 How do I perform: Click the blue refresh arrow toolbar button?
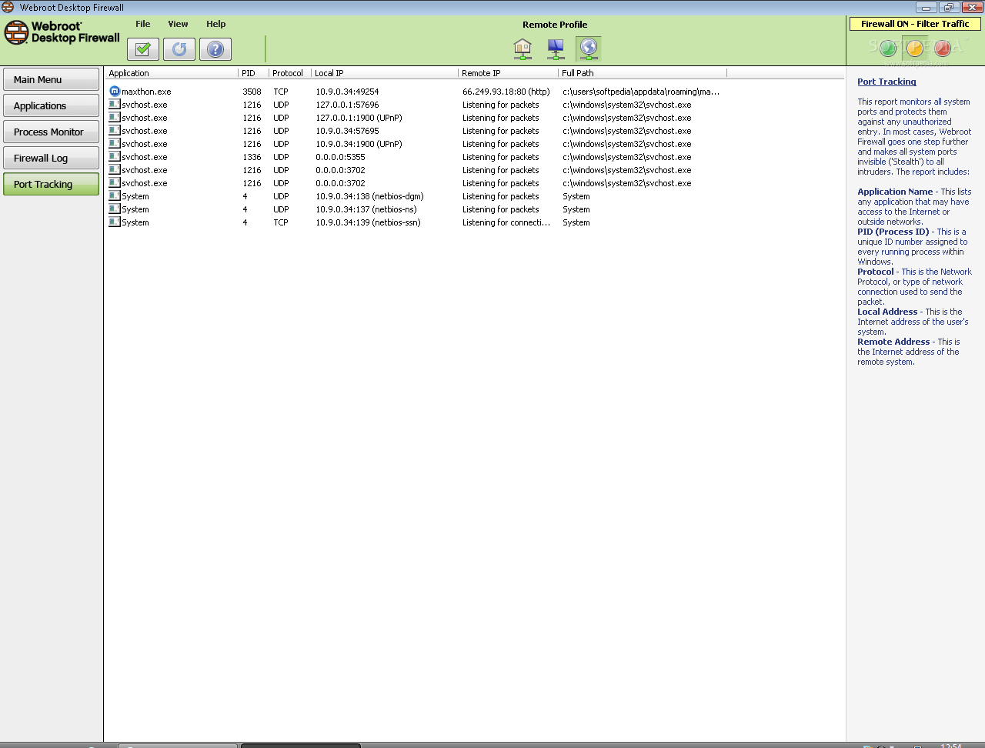point(179,49)
